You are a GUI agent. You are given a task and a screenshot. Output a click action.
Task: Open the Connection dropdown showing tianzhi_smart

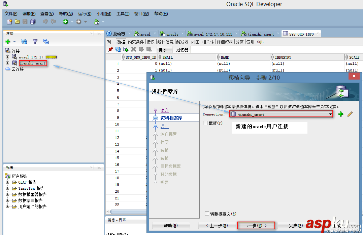[x=281, y=114]
